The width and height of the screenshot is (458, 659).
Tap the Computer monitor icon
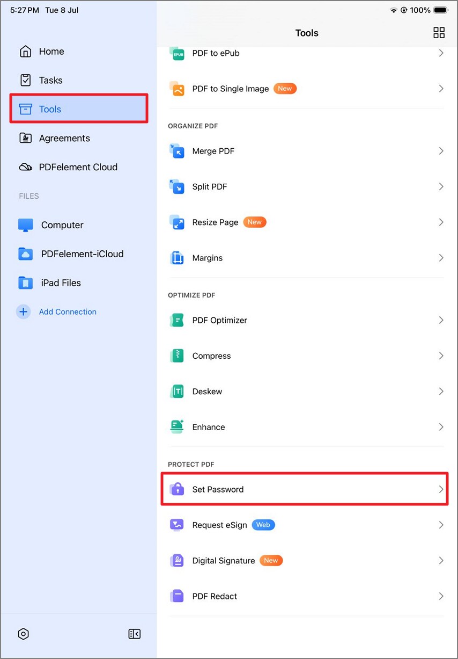(x=26, y=225)
